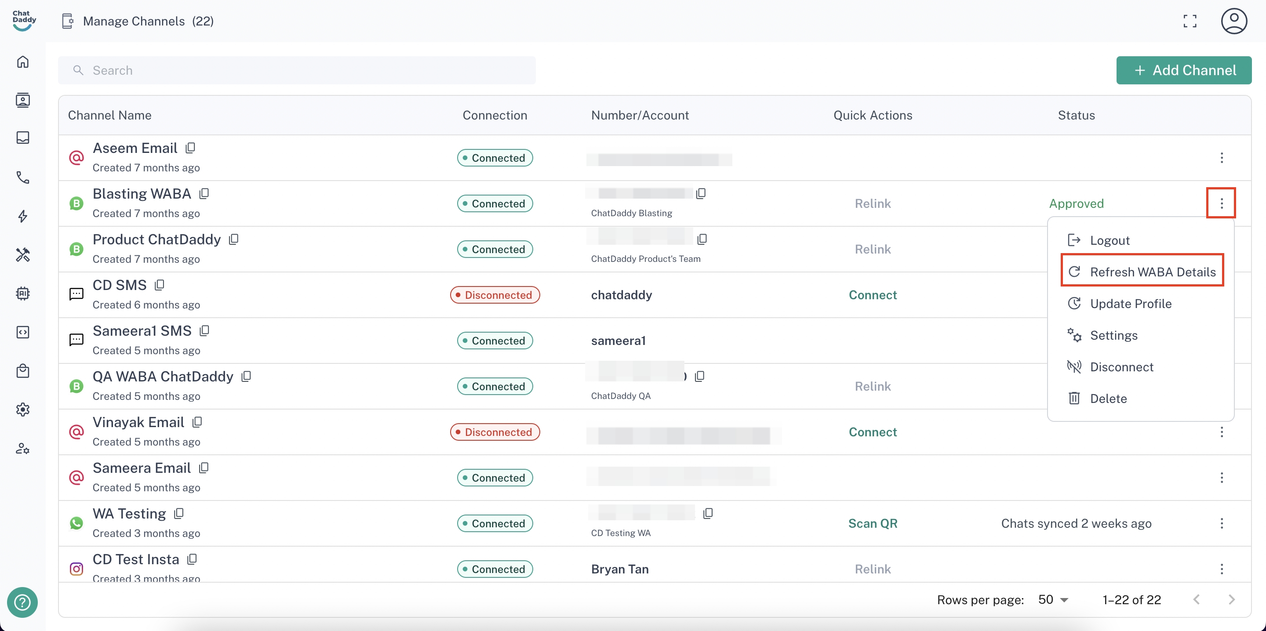The height and width of the screenshot is (631, 1266).
Task: Open three-dot menu for WA Testing
Action: [1221, 523]
